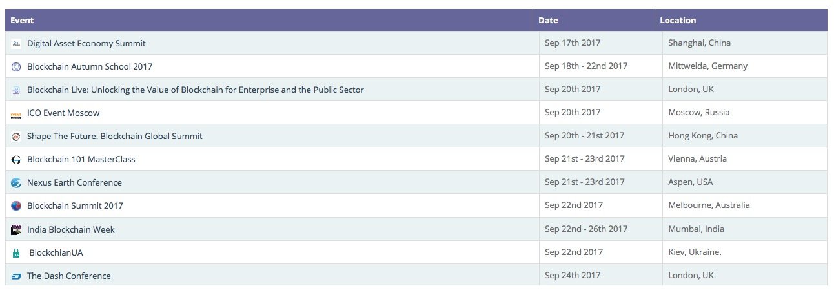The width and height of the screenshot is (834, 295).
Task: Open The Dash Conference event link
Action: tap(68, 276)
